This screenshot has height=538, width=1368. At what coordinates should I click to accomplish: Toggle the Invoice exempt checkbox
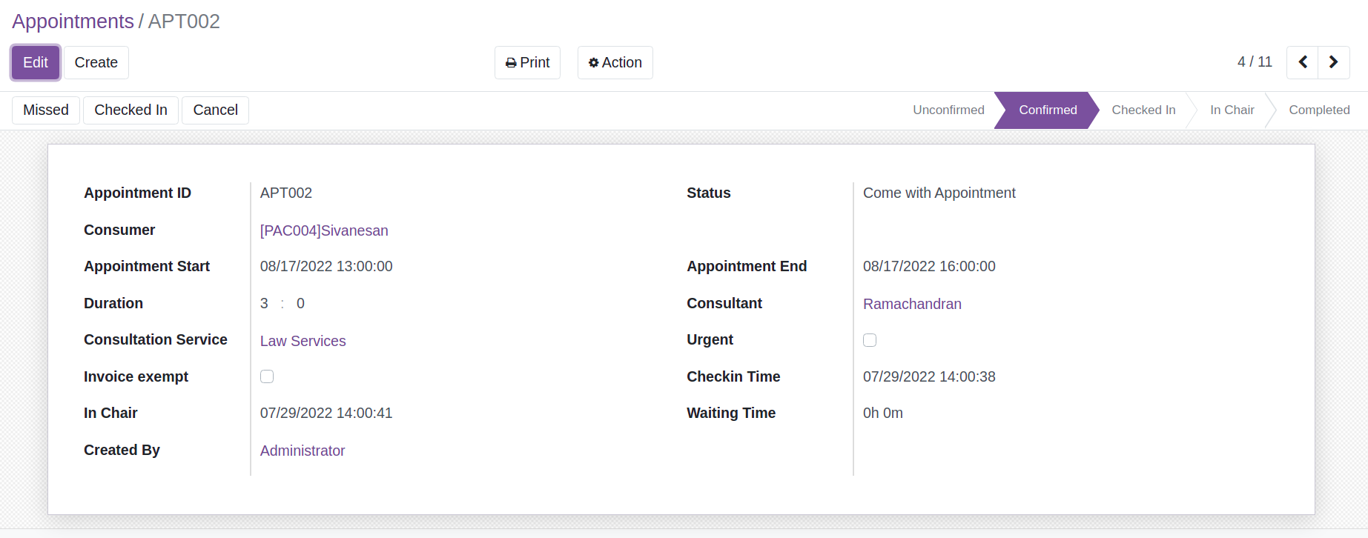(267, 376)
